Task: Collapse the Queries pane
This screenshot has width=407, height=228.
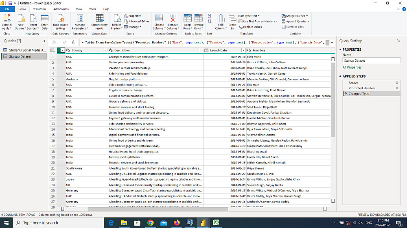Action: point(44,41)
